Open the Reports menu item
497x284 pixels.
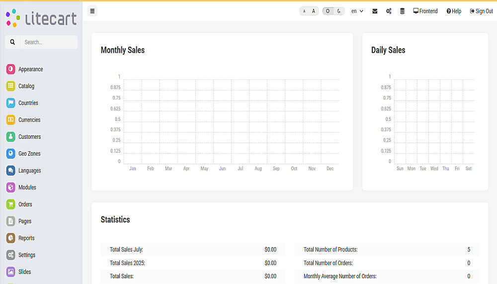tap(26, 238)
